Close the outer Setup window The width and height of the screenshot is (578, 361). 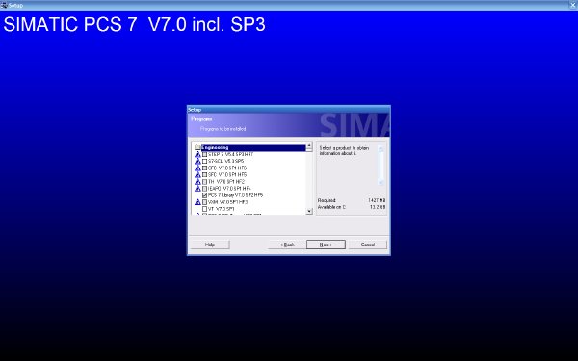pos(573,5)
